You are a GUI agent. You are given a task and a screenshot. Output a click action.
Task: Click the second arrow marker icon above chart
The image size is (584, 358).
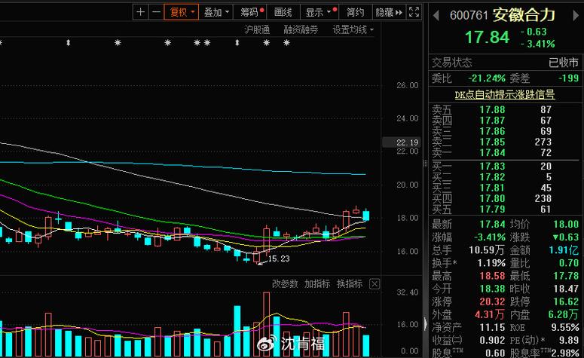pos(237,43)
